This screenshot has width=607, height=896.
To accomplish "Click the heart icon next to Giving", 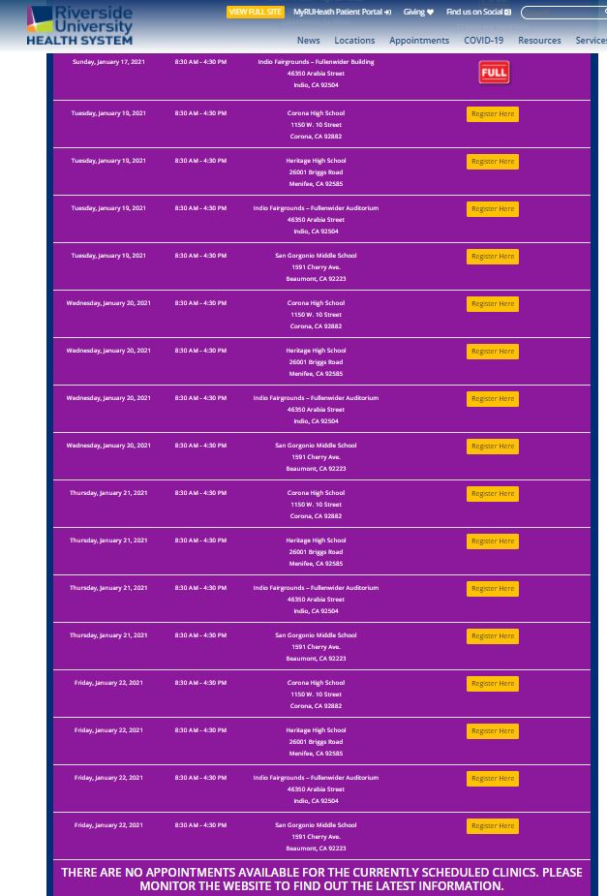I will 430,13.
